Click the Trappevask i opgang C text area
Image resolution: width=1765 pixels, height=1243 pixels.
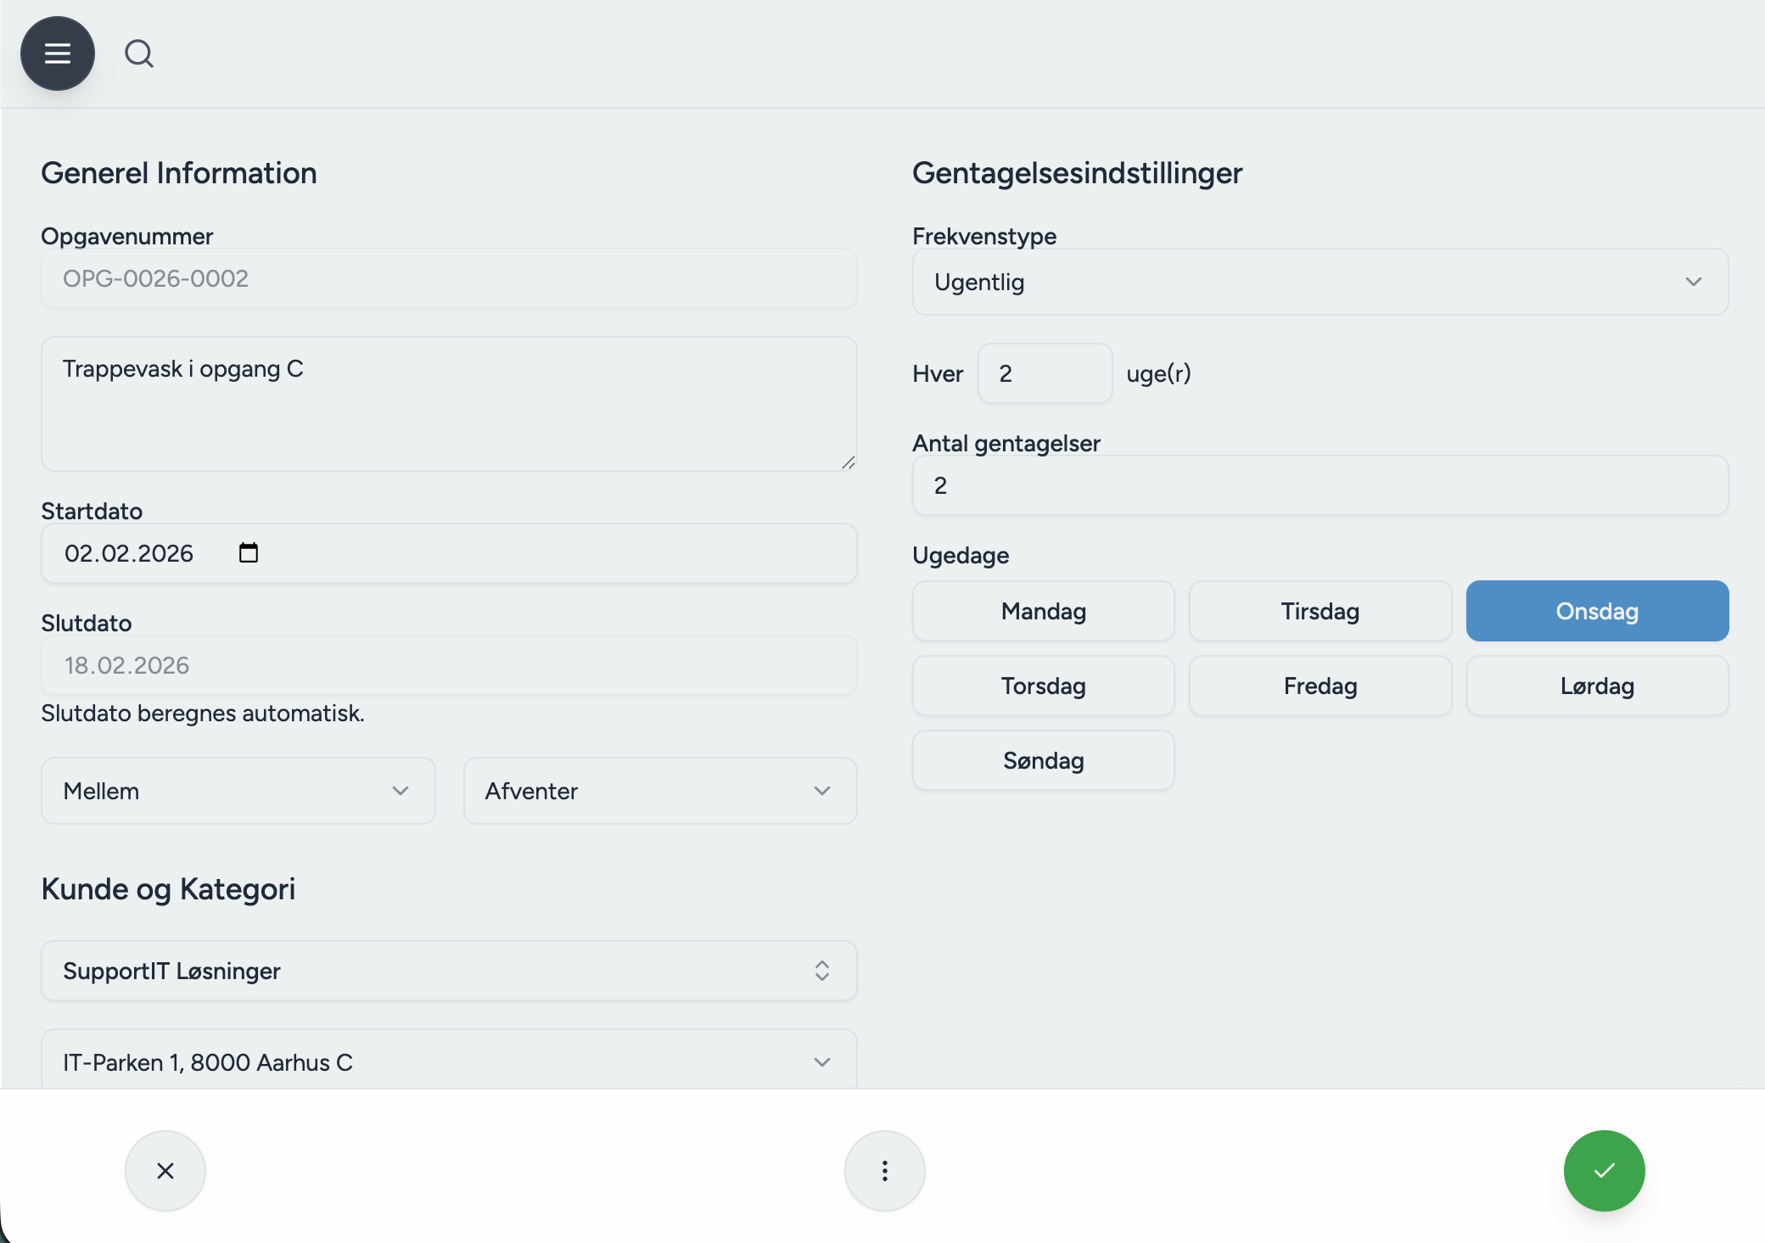pos(448,404)
